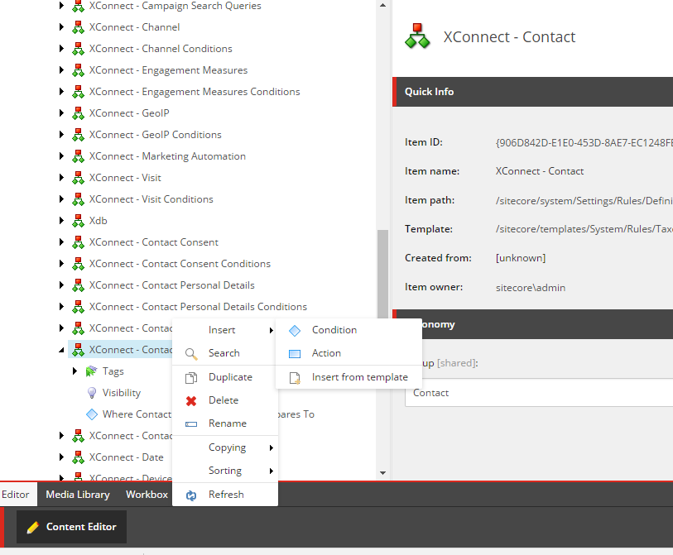Click the Search magnifier icon in context menu
673x555 pixels.
pyautogui.click(x=191, y=354)
